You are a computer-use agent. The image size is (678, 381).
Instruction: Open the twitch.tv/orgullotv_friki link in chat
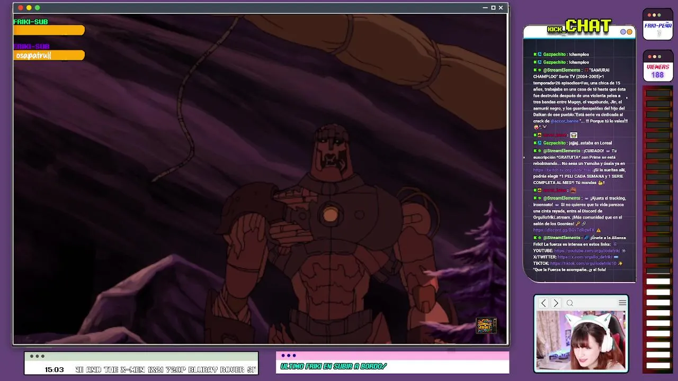click(x=563, y=170)
